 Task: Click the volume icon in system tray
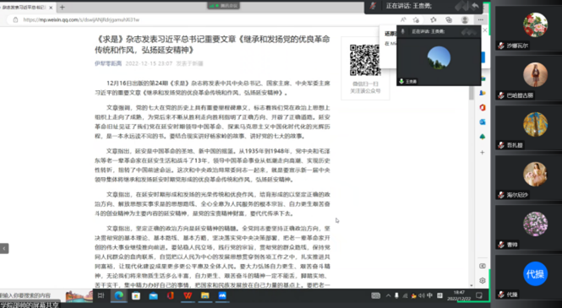click(422, 295)
